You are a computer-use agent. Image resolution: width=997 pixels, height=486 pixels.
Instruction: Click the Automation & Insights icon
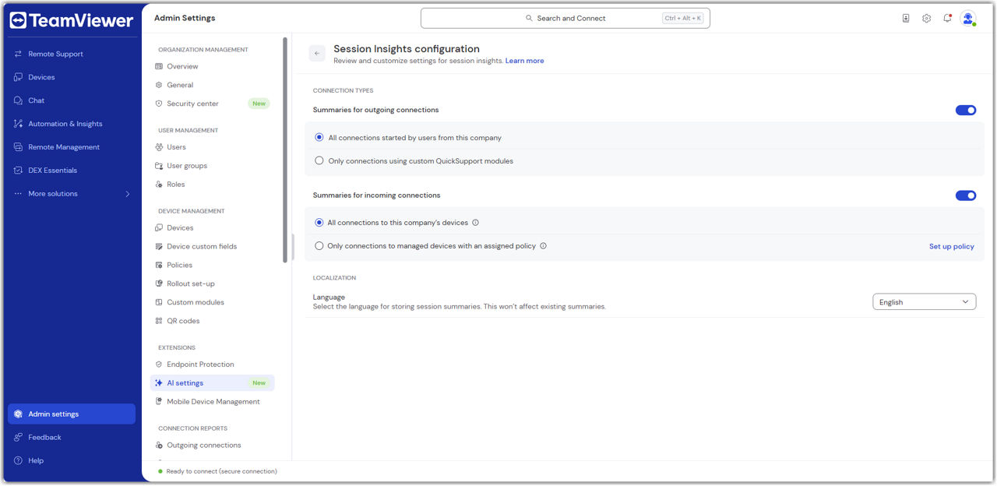[x=18, y=124]
